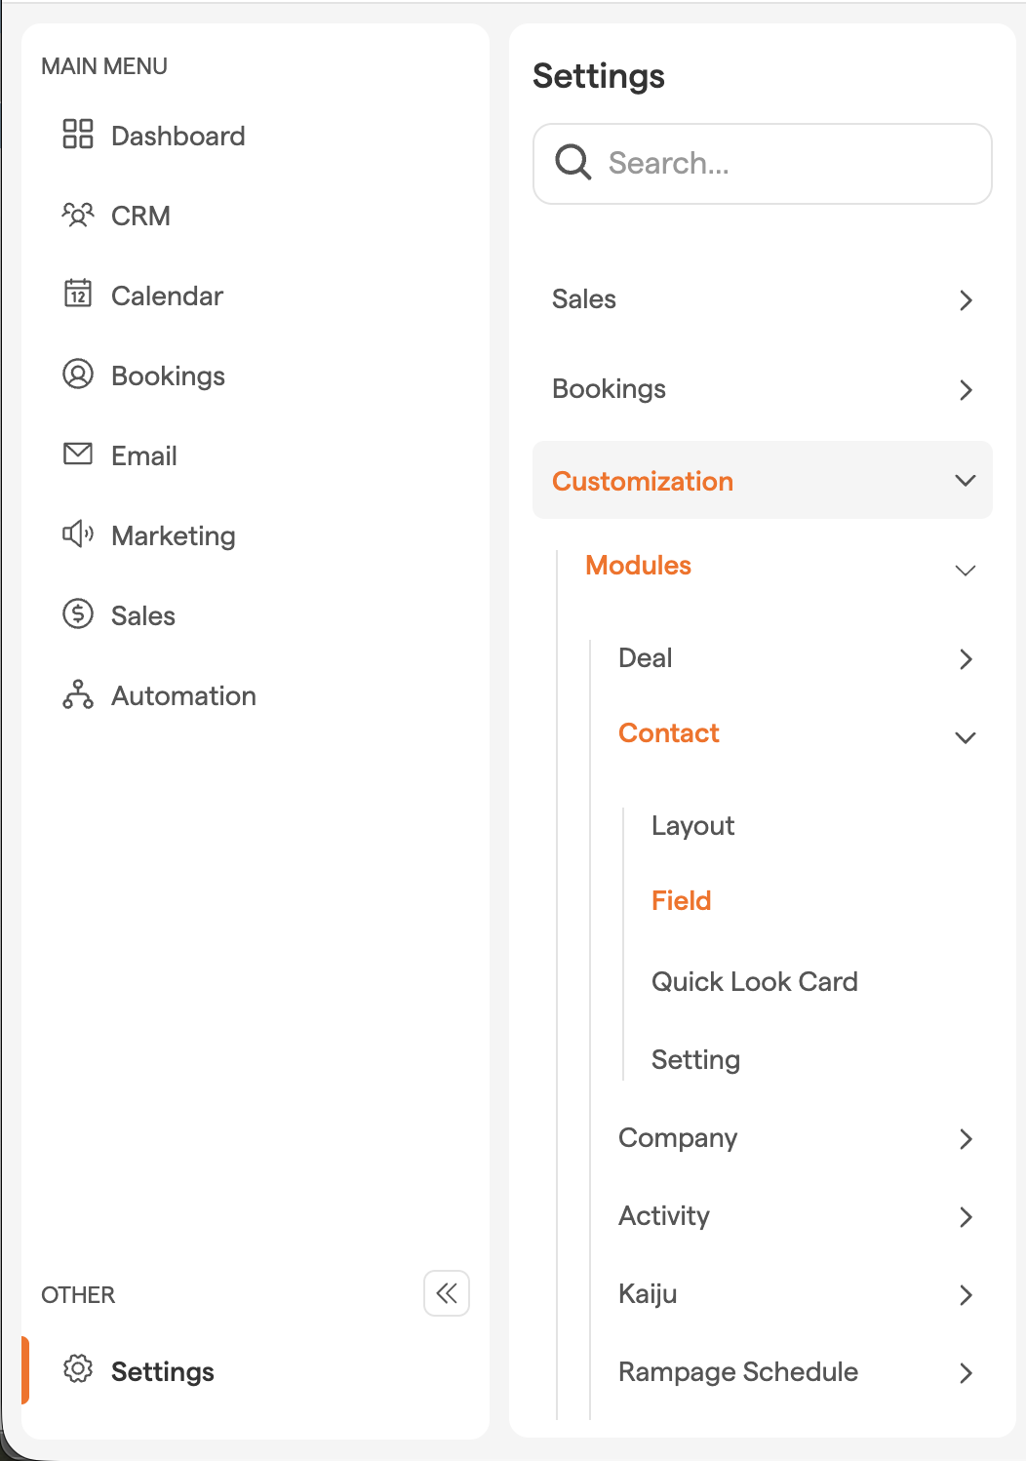This screenshot has height=1461, width=1026.
Task: Click the Email envelope icon
Action: pos(78,454)
